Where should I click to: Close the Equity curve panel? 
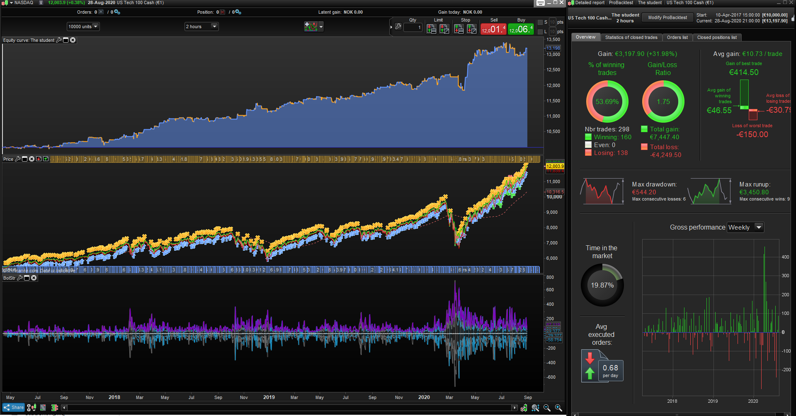[73, 40]
